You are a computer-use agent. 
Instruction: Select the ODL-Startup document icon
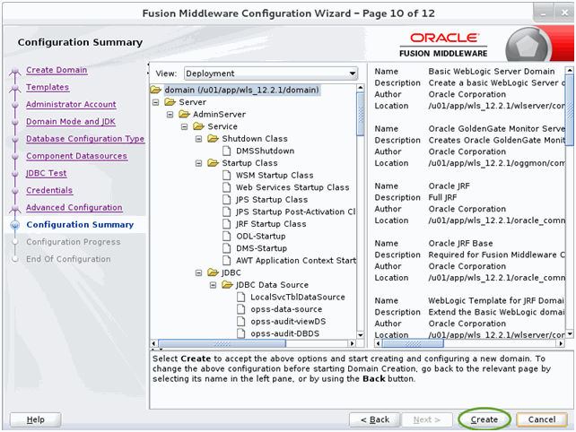click(227, 236)
